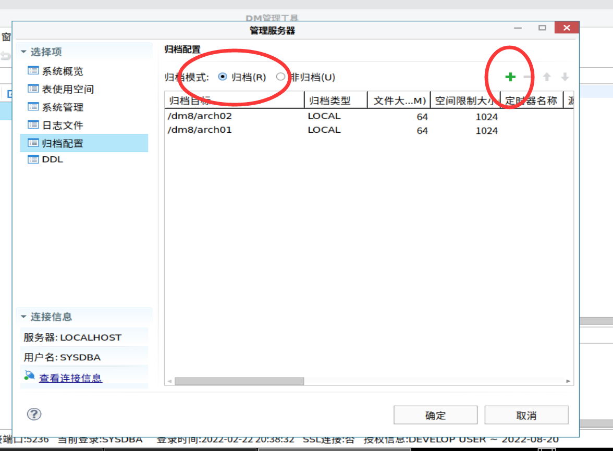Collapse the 连接信息 section

(x=23, y=317)
